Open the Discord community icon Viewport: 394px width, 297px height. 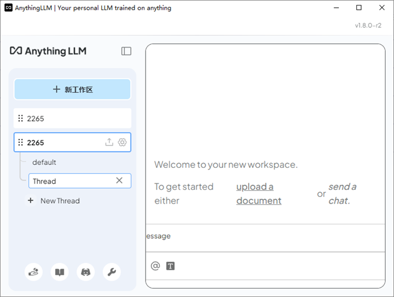[85, 272]
